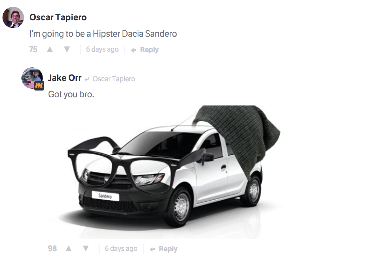
Task: Reply to Oscar Tapiero's comment
Action: [x=145, y=50]
